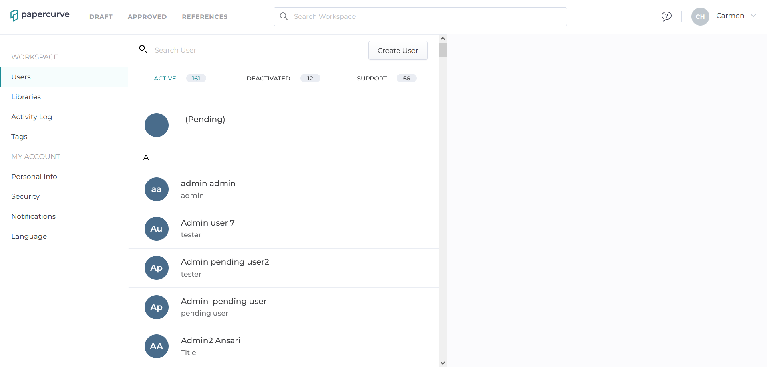Open the Notifications settings link

click(34, 216)
